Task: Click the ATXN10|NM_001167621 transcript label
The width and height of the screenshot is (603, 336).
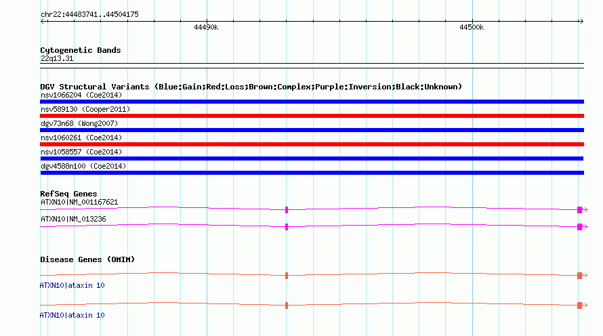Action: click(79, 203)
